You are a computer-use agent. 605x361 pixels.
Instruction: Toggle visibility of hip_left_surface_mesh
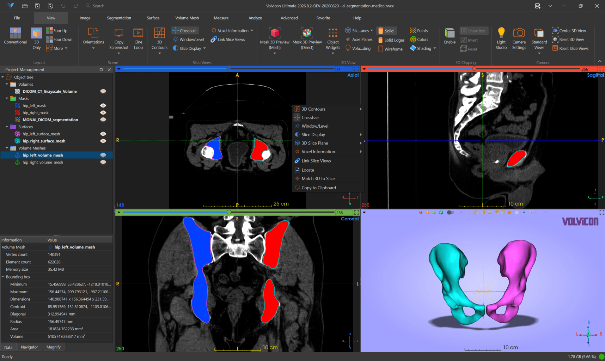coord(103,134)
